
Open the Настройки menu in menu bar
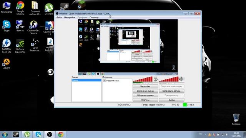pyautogui.click(x=70, y=17)
